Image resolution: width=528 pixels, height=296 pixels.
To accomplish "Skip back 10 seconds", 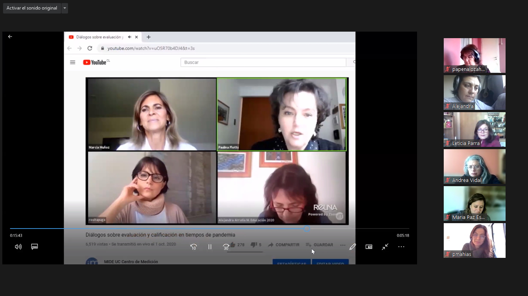I will pyautogui.click(x=194, y=247).
